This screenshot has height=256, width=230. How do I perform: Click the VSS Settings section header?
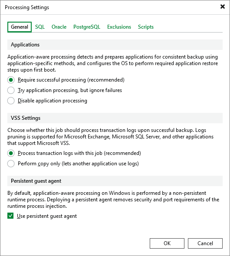click(x=115, y=118)
